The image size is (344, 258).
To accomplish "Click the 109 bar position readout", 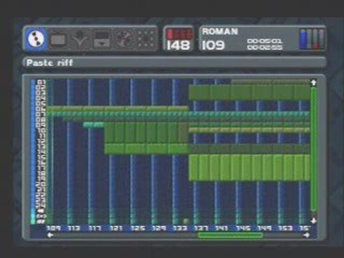I will coord(213,46).
